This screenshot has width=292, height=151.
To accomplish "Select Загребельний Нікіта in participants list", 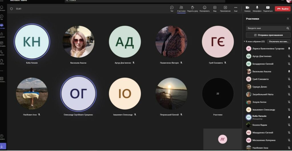I will point(268,94).
